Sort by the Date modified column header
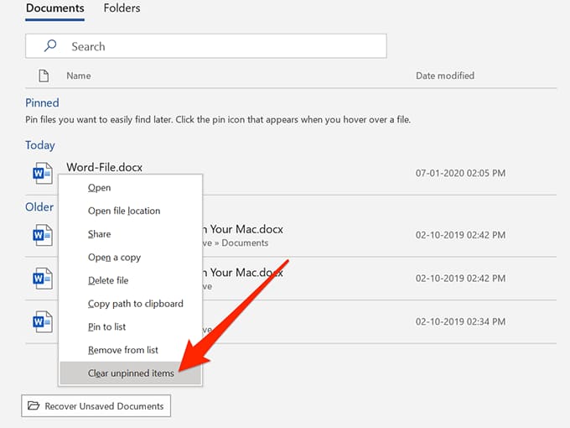Screen dimensions: 570x428 (444, 76)
